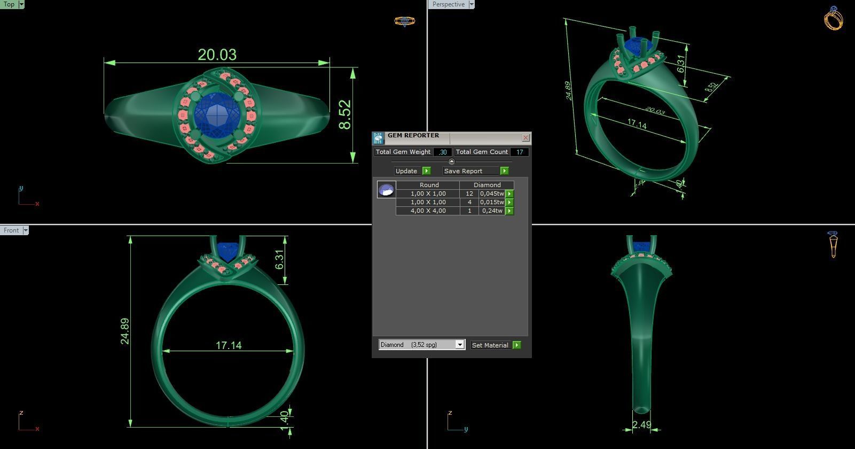Select the 24.89 dimension in Perspective view

[x=569, y=90]
